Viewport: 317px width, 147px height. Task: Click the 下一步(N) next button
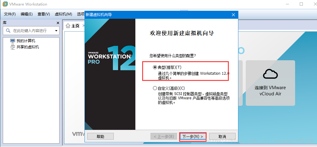point(193,137)
